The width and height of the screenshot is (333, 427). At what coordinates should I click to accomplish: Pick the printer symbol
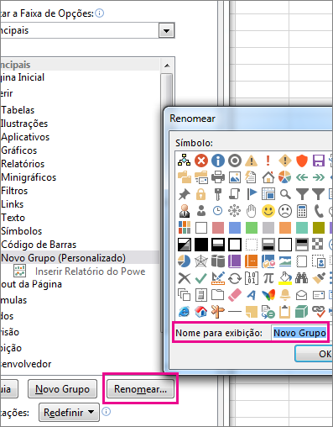coord(218,177)
